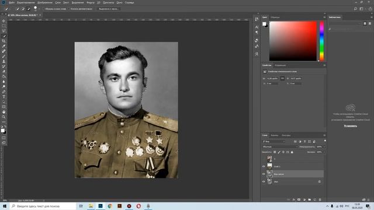
Task: Select the Clone Stamp tool
Action: (4, 61)
